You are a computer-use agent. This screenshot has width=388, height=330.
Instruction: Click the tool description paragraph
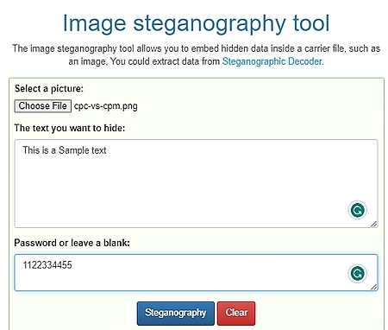pos(196,54)
